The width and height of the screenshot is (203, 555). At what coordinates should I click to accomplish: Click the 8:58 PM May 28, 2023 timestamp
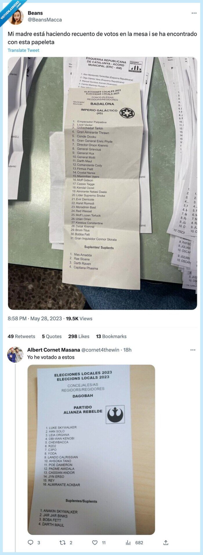[x=35, y=318]
